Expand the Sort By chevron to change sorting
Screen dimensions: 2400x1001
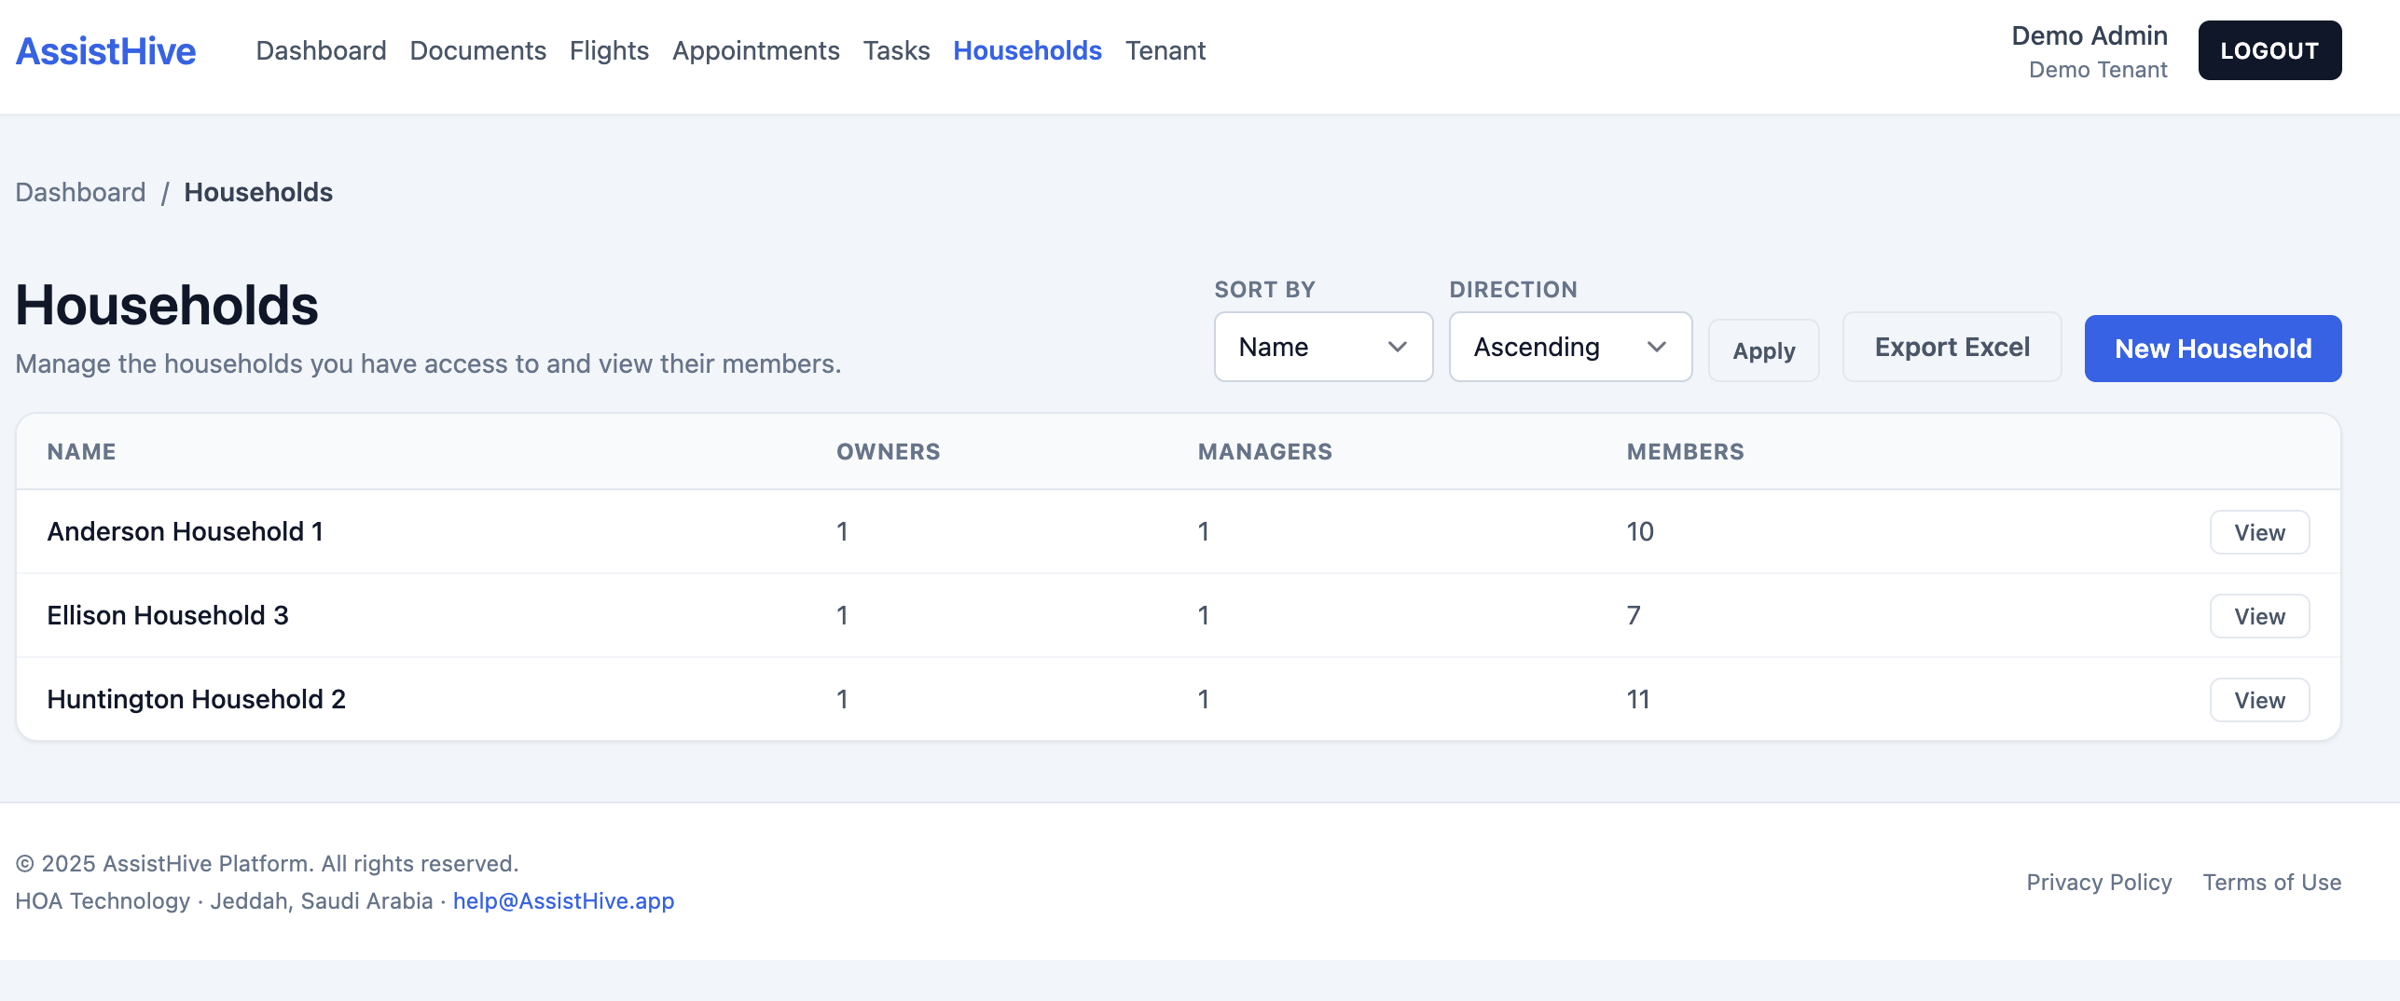pyautogui.click(x=1397, y=347)
